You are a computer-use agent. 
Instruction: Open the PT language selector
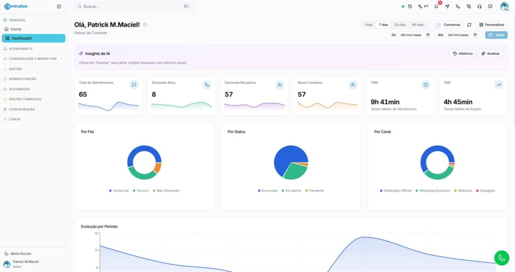click(x=423, y=6)
